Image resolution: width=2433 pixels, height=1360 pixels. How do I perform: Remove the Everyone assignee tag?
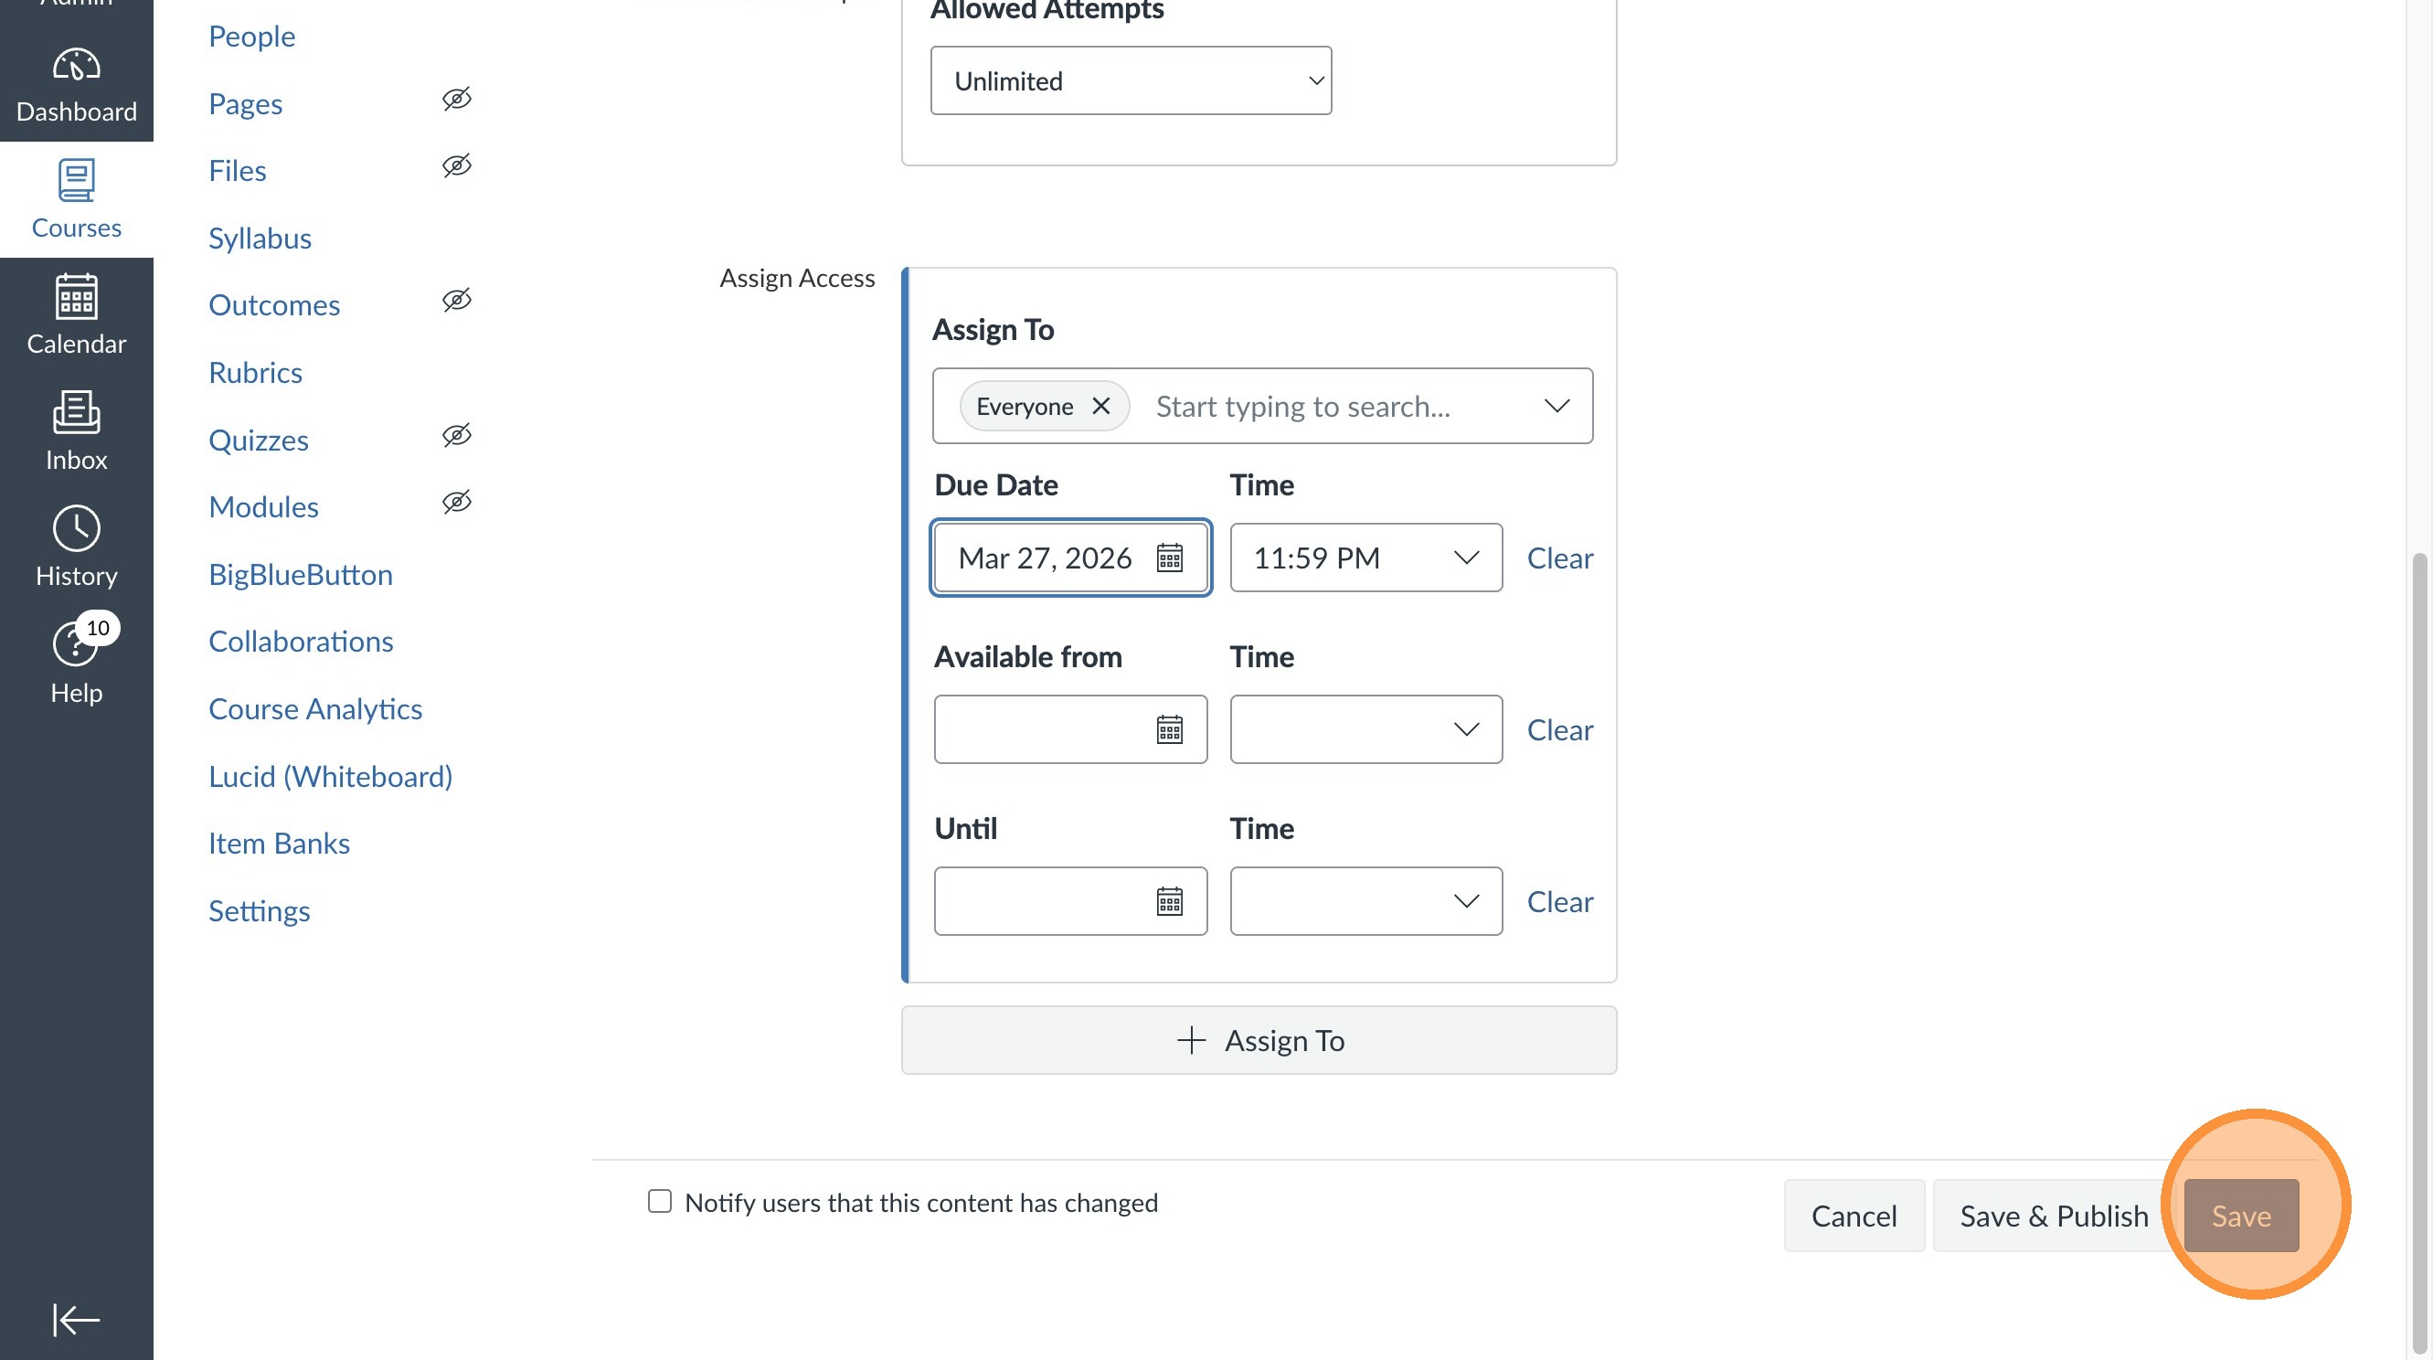tap(1100, 406)
